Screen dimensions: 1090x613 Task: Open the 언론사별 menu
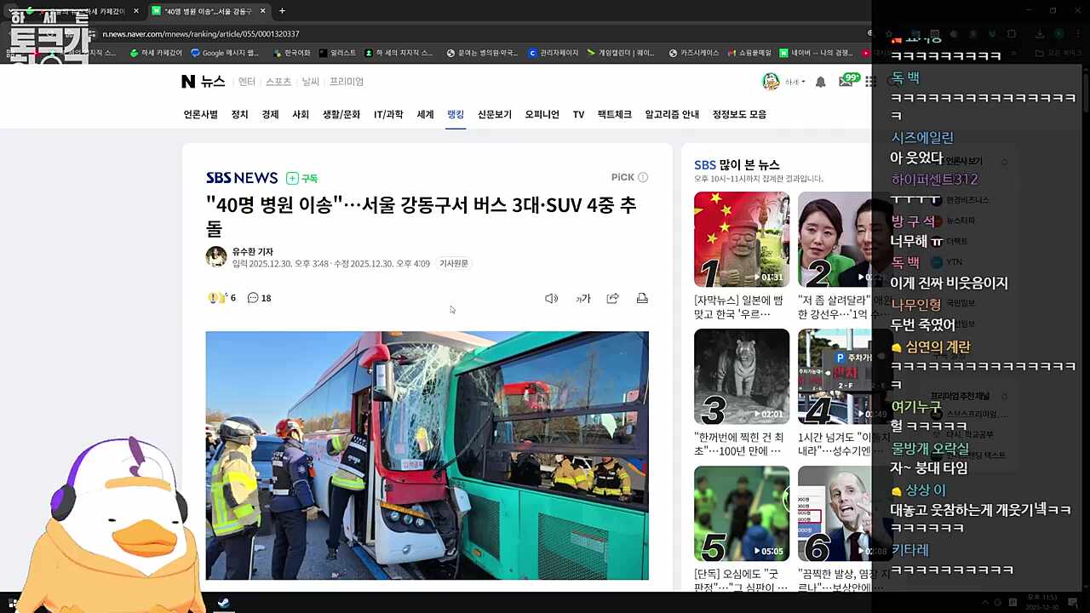tap(201, 114)
